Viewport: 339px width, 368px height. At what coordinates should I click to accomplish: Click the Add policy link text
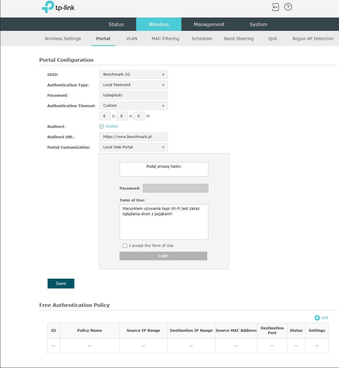coord(324,318)
